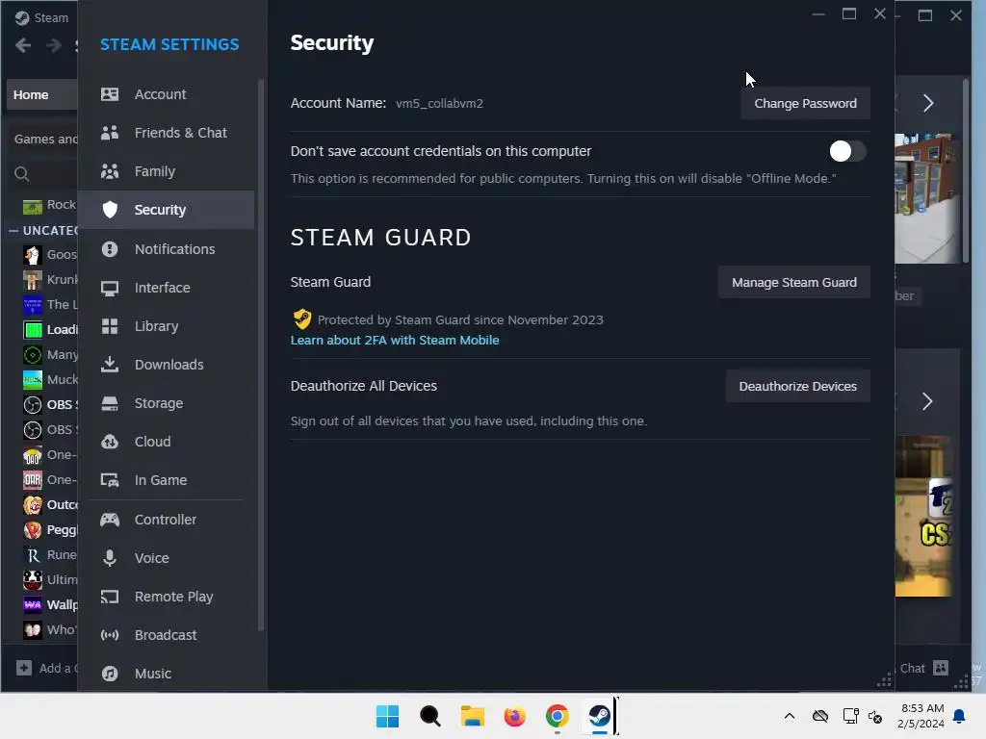Click the Steam window forward arrow
Screen dimensions: 986x739
point(54,45)
